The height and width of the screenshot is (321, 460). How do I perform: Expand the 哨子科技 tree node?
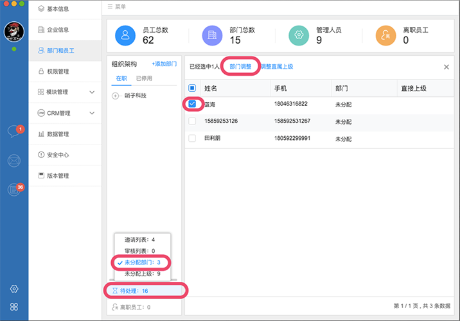click(x=116, y=96)
